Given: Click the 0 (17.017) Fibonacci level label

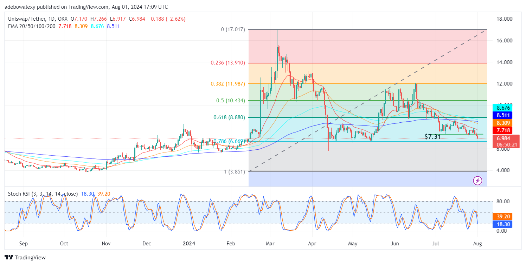Looking at the screenshot, I should pyautogui.click(x=233, y=30).
